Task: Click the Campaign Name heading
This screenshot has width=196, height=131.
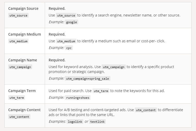Action: 23,60
